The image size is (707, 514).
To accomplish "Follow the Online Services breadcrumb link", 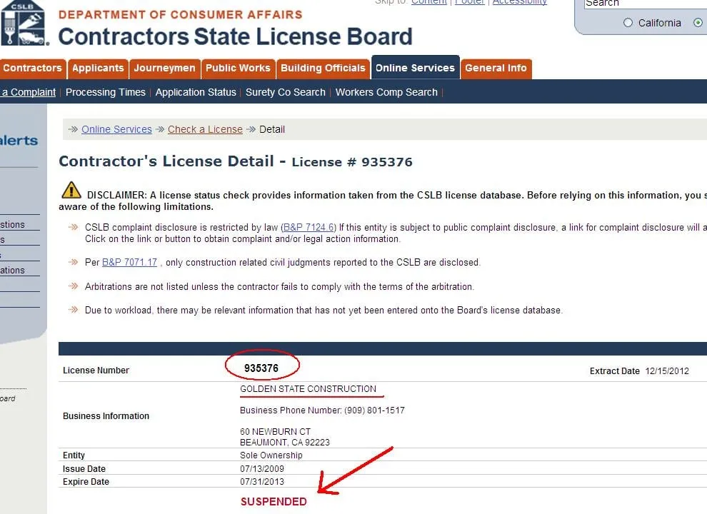I will point(116,129).
